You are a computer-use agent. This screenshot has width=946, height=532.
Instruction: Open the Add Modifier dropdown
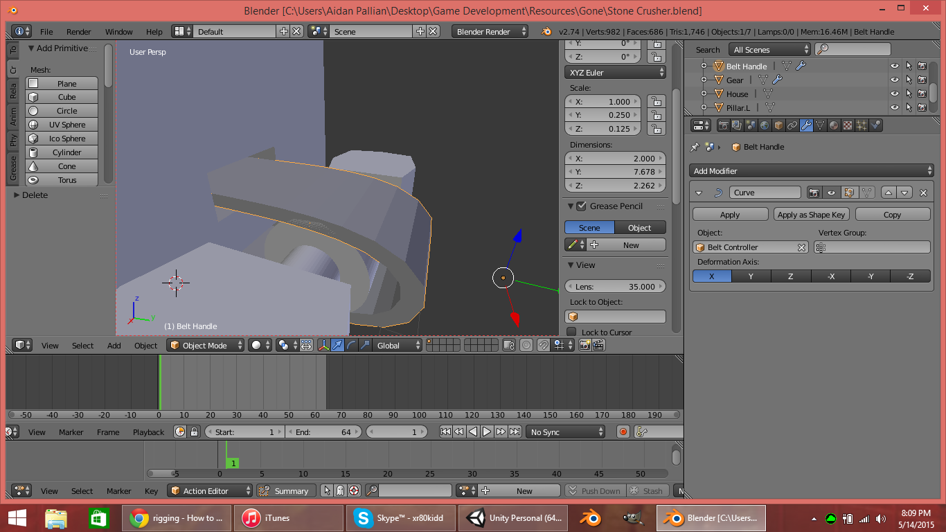coord(812,171)
